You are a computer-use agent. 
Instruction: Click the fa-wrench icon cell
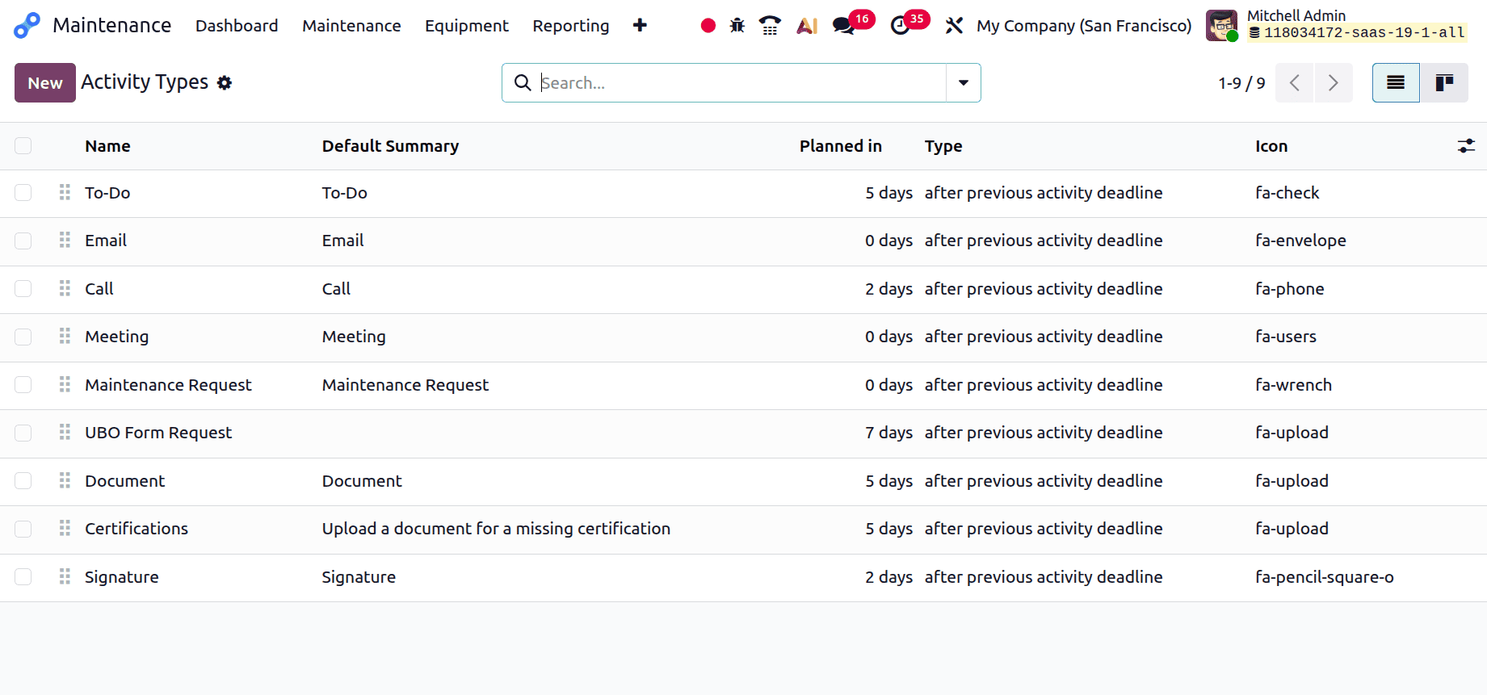coord(1293,385)
